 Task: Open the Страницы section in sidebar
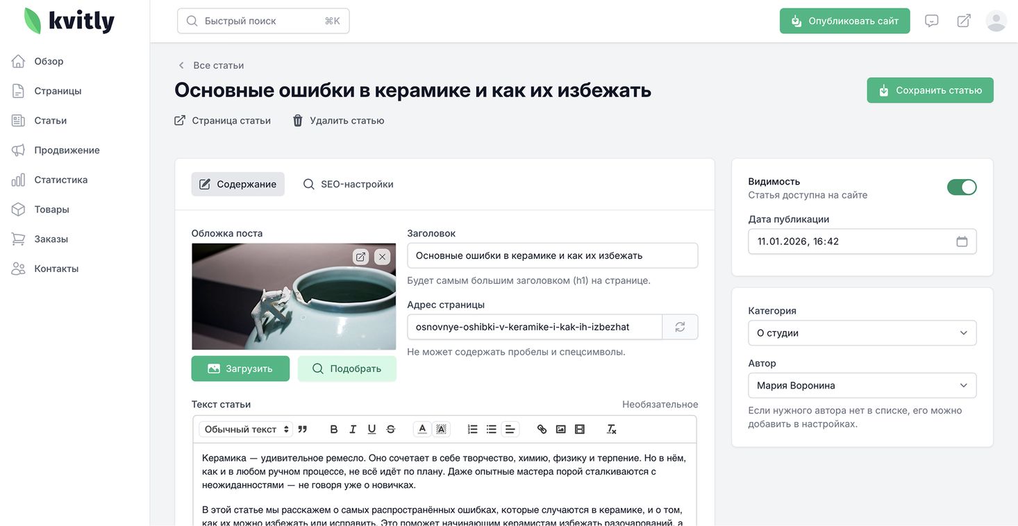coord(47,91)
